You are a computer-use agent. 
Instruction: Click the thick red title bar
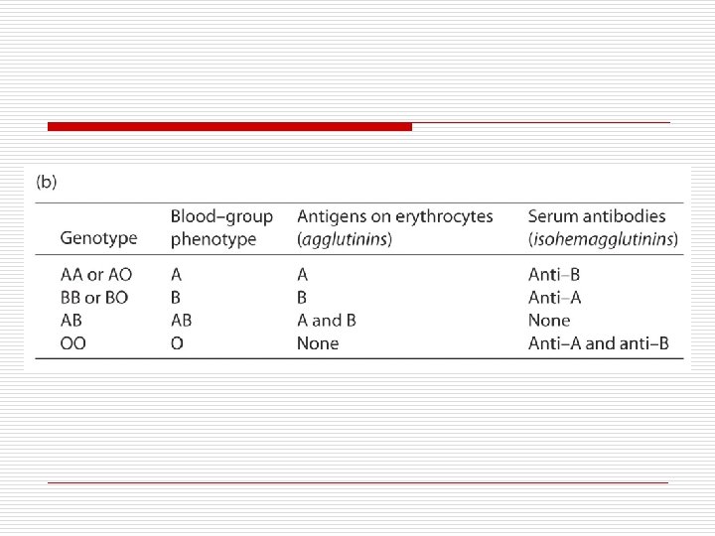click(x=229, y=127)
